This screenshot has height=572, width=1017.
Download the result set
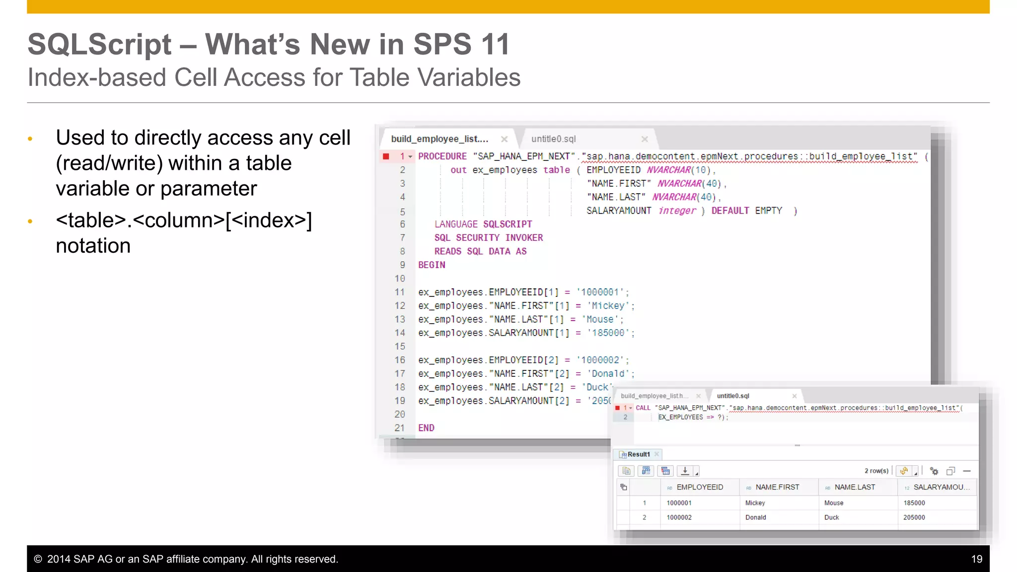click(685, 471)
